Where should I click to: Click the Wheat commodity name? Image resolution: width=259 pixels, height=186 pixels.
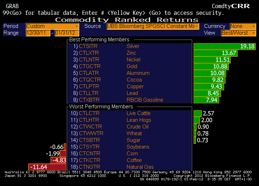[x=134, y=133]
